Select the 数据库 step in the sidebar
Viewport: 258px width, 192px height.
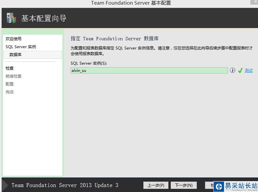click(x=33, y=55)
